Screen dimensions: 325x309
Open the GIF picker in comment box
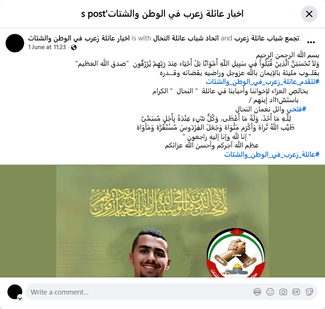(296, 292)
